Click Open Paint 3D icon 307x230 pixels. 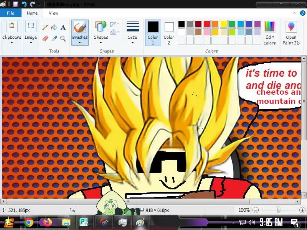pos(291,27)
